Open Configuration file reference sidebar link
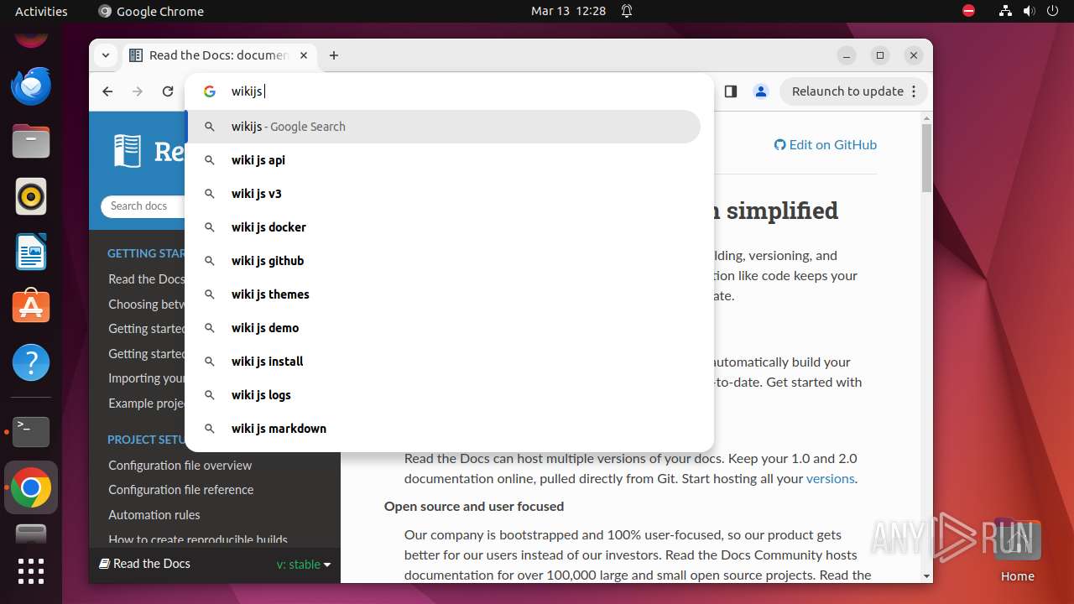 point(181,490)
